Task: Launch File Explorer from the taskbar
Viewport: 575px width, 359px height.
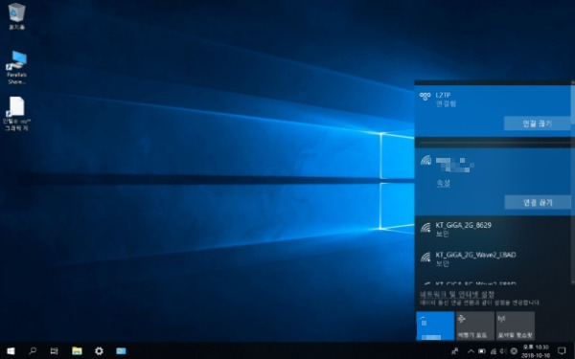Action: click(x=77, y=351)
